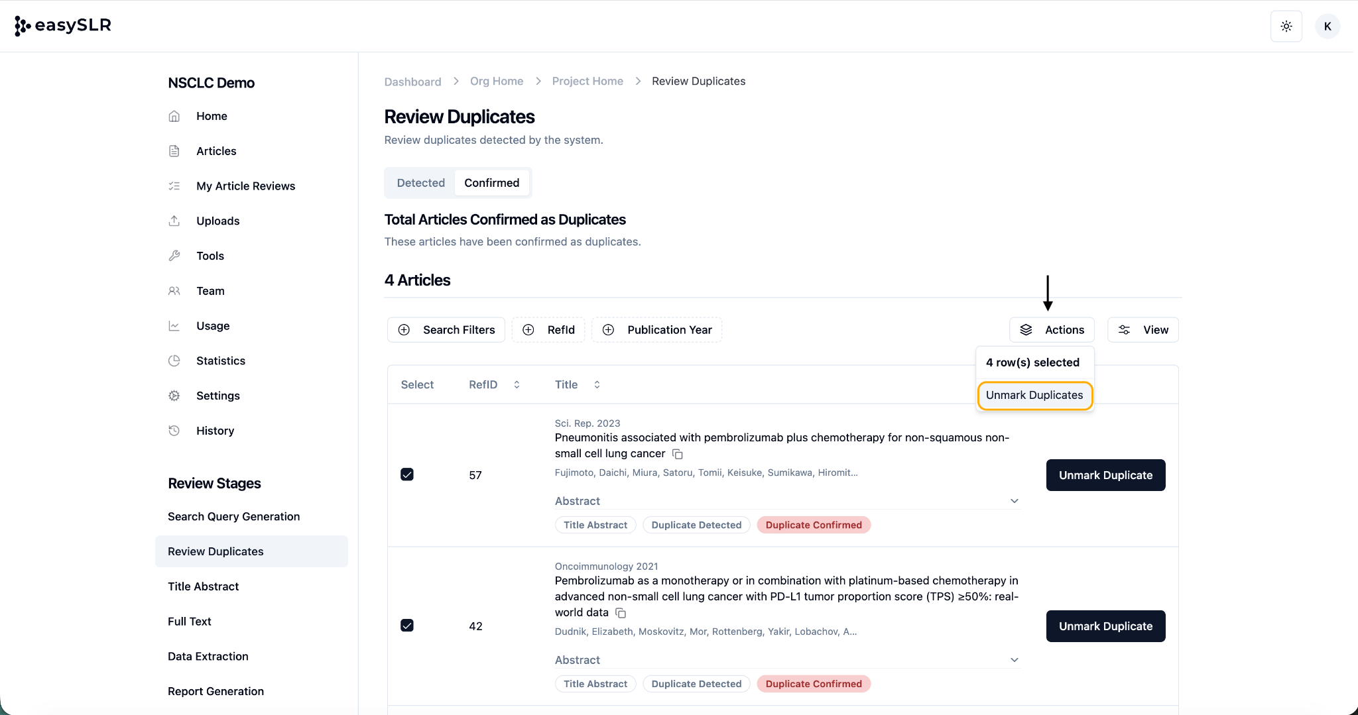Expand the Abstract for article 42

(x=1014, y=660)
